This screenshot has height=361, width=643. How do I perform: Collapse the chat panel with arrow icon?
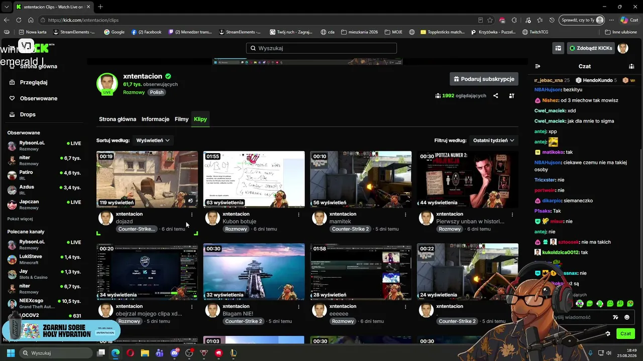(538, 66)
